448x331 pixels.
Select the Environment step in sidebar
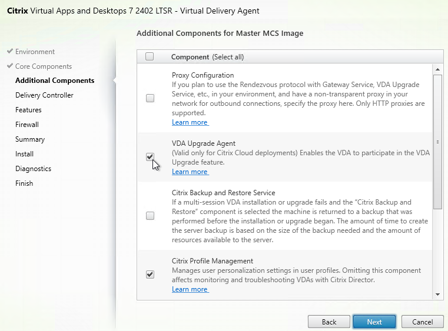pos(35,52)
